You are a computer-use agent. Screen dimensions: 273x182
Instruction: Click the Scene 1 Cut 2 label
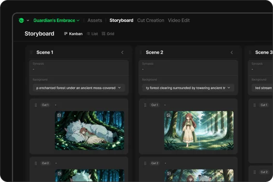pos(45,163)
